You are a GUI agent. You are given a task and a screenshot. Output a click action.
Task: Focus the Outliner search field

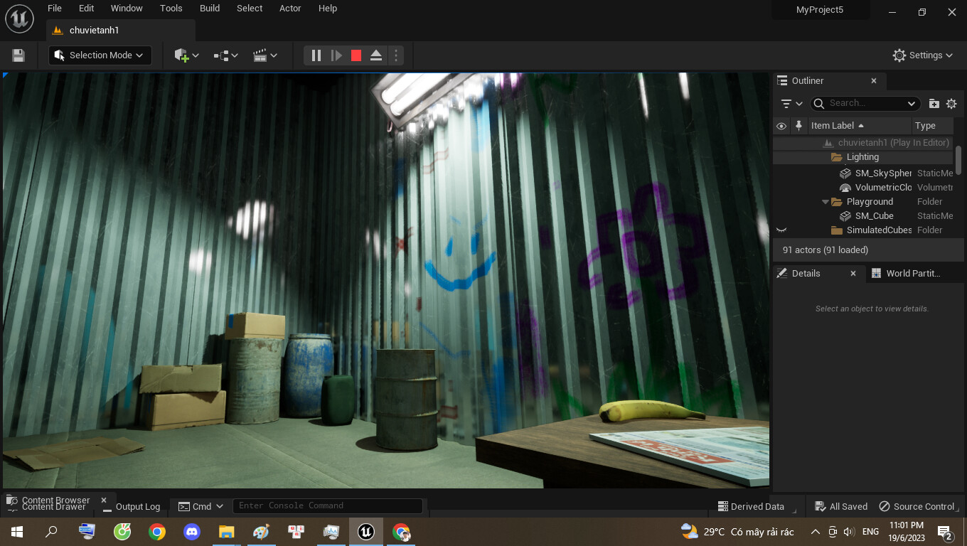pyautogui.click(x=865, y=104)
